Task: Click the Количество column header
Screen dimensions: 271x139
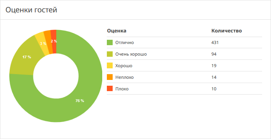Action: 226,31
